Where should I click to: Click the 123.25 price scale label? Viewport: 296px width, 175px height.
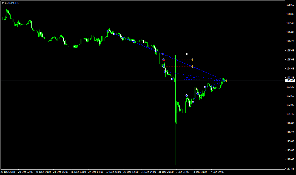tap(290, 87)
